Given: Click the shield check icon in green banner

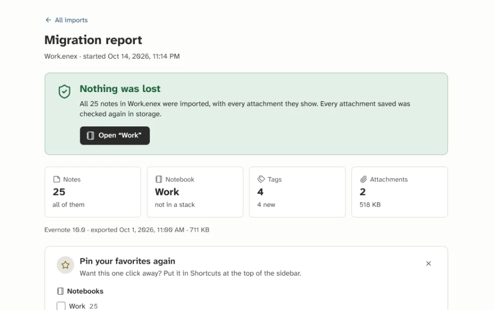Looking at the screenshot, I should coord(64,92).
